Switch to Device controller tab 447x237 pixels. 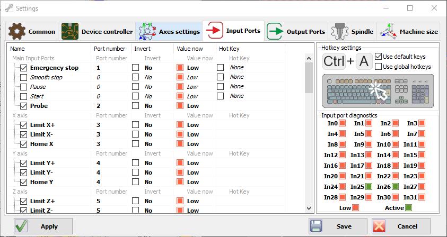coord(97,31)
